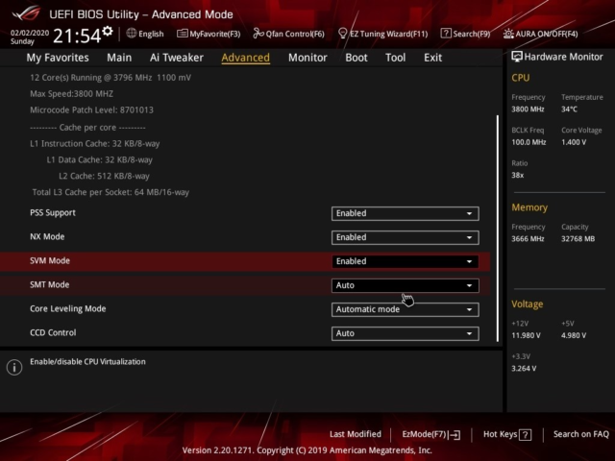This screenshot has height=461, width=615.
Task: Open Search on FAQ link
Action: (580, 434)
